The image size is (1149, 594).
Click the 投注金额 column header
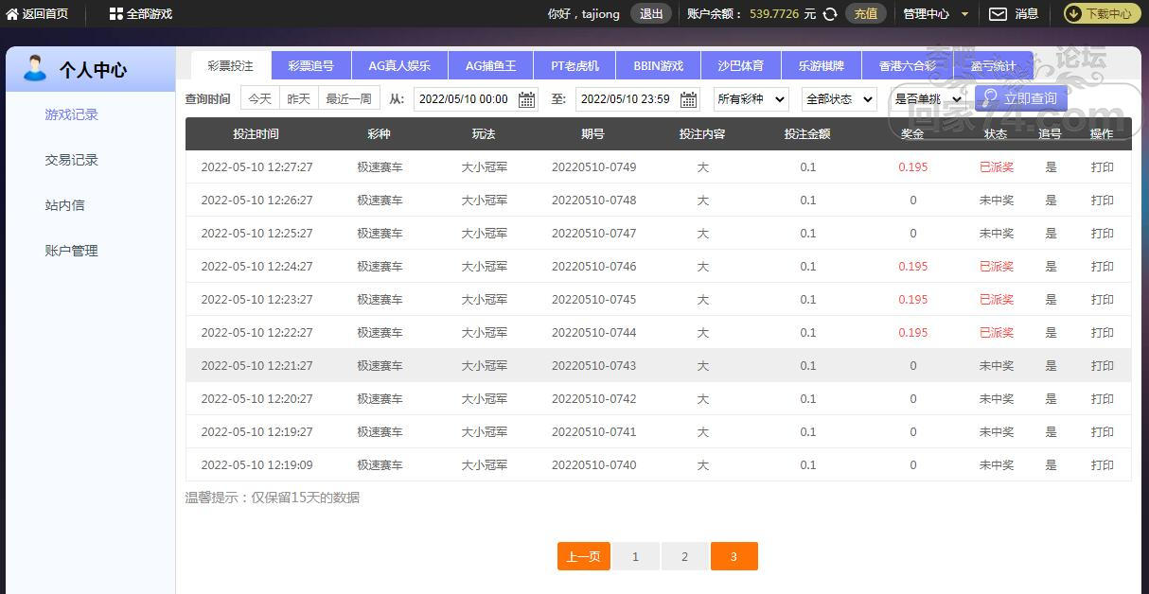point(807,134)
